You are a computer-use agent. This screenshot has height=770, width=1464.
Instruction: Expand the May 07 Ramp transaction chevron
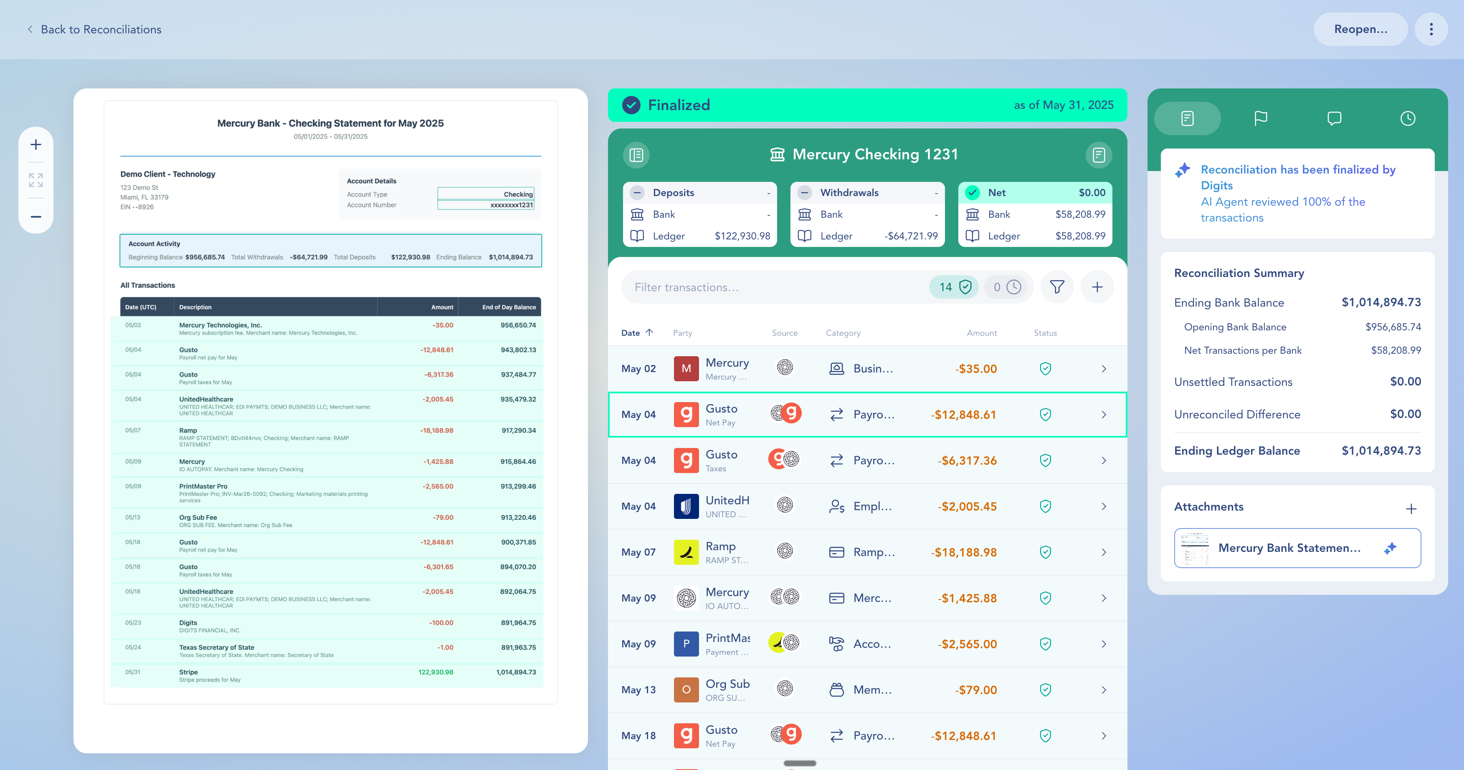[1104, 553]
